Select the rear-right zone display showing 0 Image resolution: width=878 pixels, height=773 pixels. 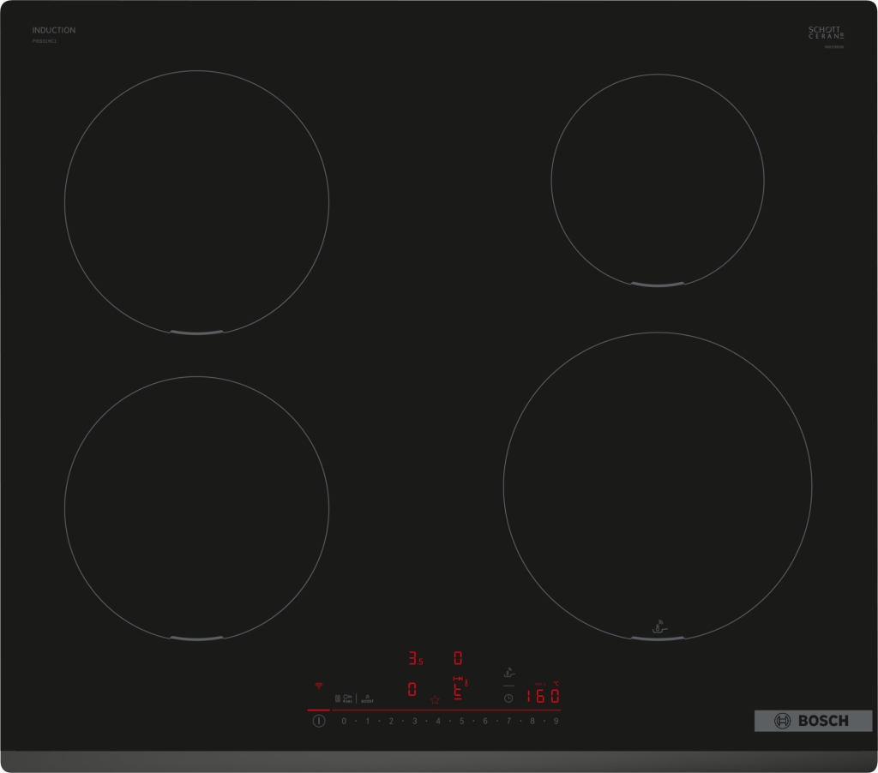point(458,658)
